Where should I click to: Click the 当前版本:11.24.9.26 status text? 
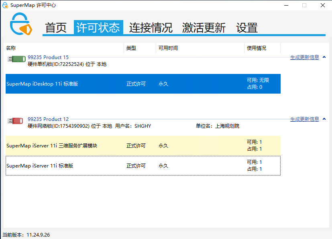point(26,235)
